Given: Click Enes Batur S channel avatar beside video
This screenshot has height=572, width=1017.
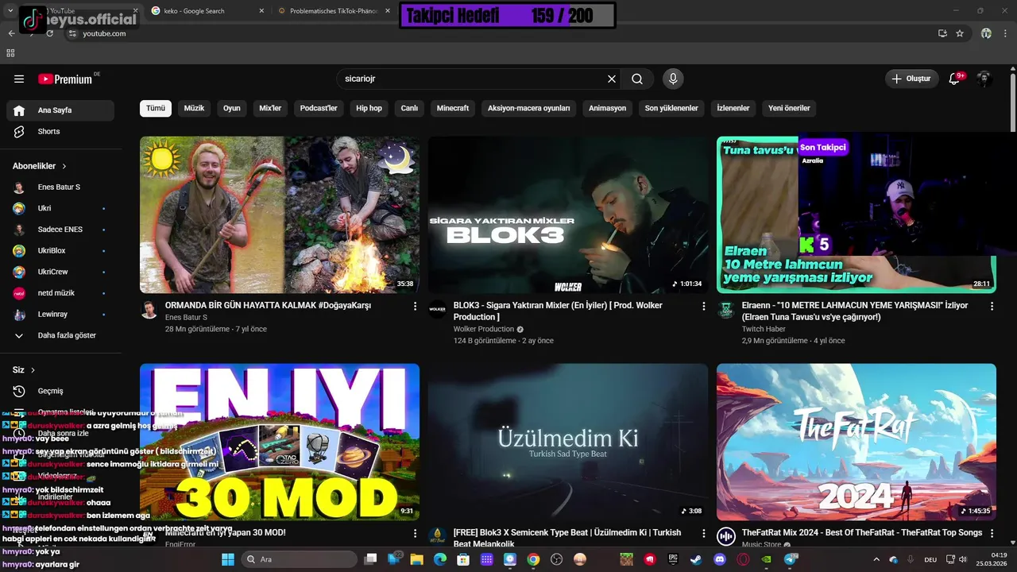Looking at the screenshot, I should click(149, 310).
